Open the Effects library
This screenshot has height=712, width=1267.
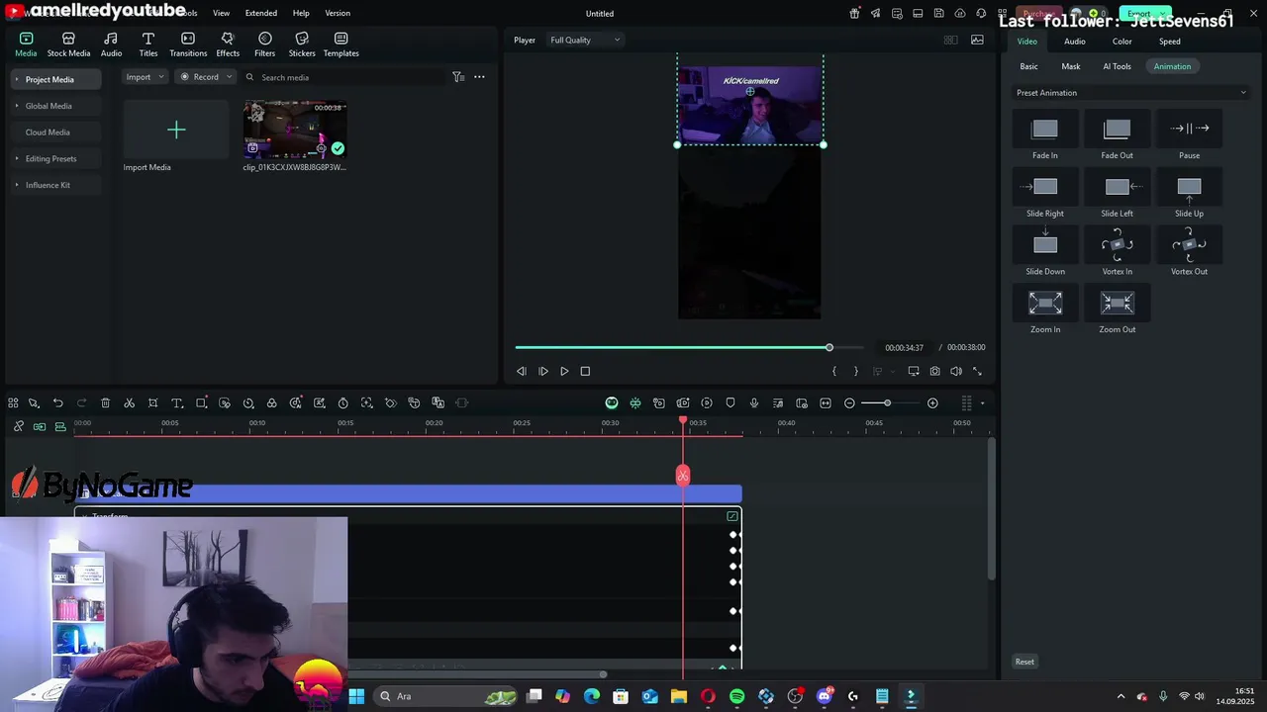[x=228, y=44]
